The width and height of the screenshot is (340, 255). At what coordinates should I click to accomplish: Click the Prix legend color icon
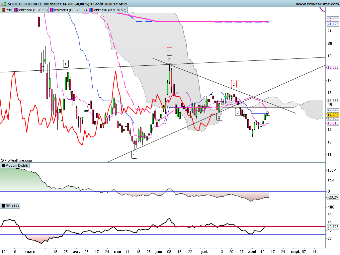click(x=3, y=10)
